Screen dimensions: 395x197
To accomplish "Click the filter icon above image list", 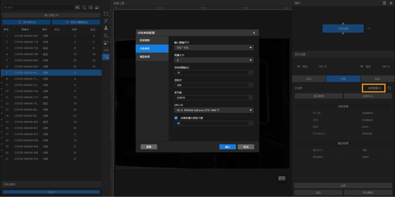I will 84,7.
